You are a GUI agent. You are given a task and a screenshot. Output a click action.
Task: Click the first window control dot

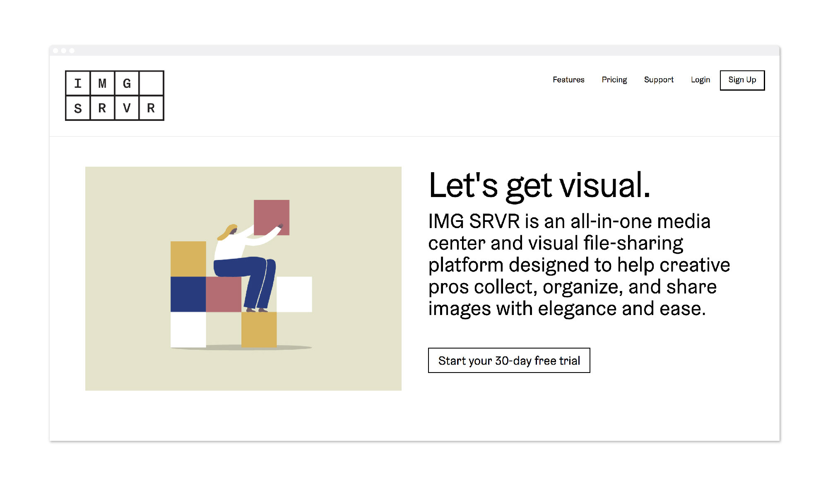(x=55, y=51)
